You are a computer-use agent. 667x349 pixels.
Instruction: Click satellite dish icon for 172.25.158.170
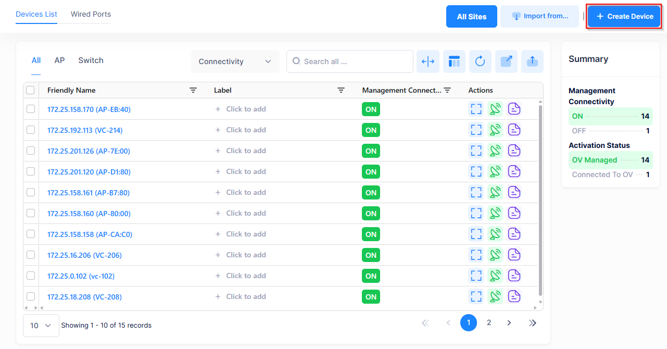click(495, 109)
